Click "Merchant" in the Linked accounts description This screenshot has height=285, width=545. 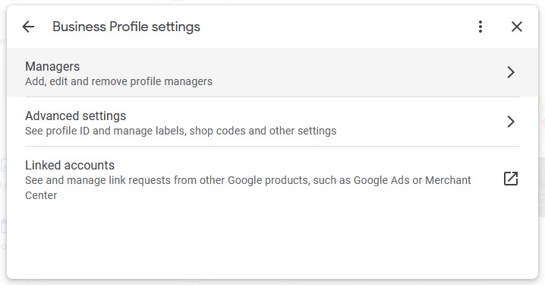coord(448,180)
